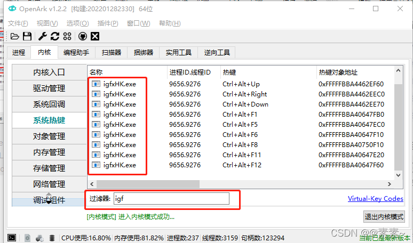Open the console icon in status bar
Viewport: 413px width, 243px height.
(x=12, y=238)
